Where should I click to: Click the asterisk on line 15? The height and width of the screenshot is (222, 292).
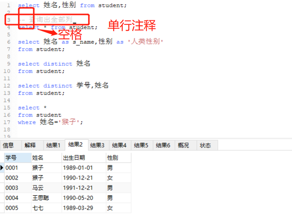pos(45,108)
